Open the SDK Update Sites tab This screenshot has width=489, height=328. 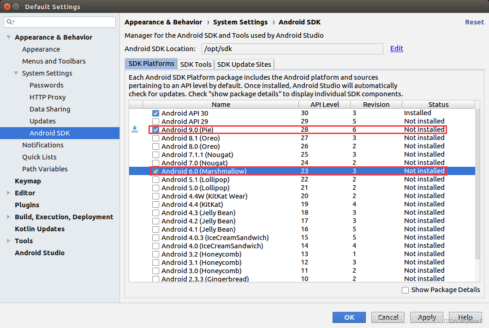tap(244, 64)
